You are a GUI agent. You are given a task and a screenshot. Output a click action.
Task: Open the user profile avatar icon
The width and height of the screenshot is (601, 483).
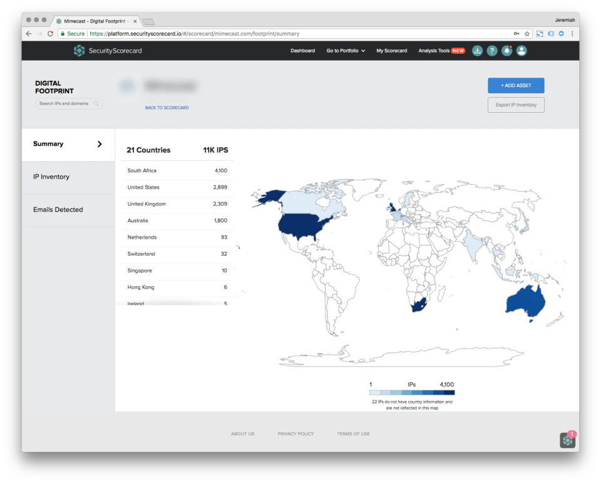tap(522, 51)
